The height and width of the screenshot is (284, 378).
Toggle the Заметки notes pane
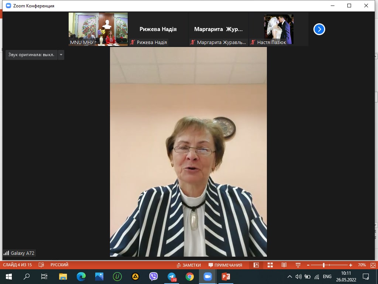point(189,265)
